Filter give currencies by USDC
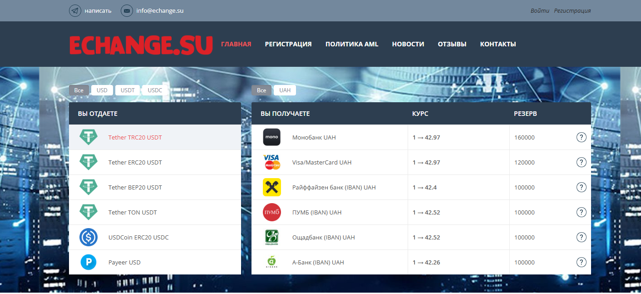Viewport: 641px width, 294px height. coord(155,90)
